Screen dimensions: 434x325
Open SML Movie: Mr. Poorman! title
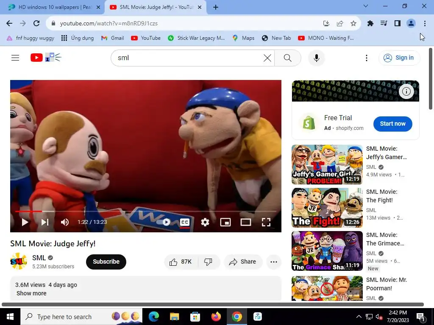[387, 284]
